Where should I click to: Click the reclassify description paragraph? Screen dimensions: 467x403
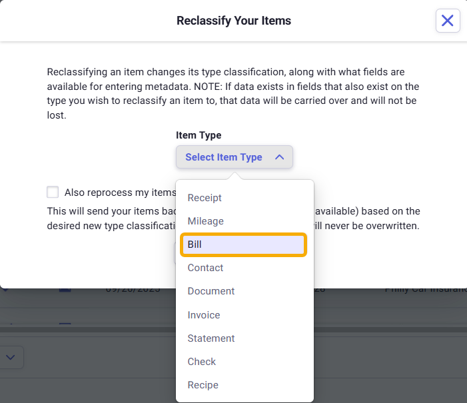(233, 93)
